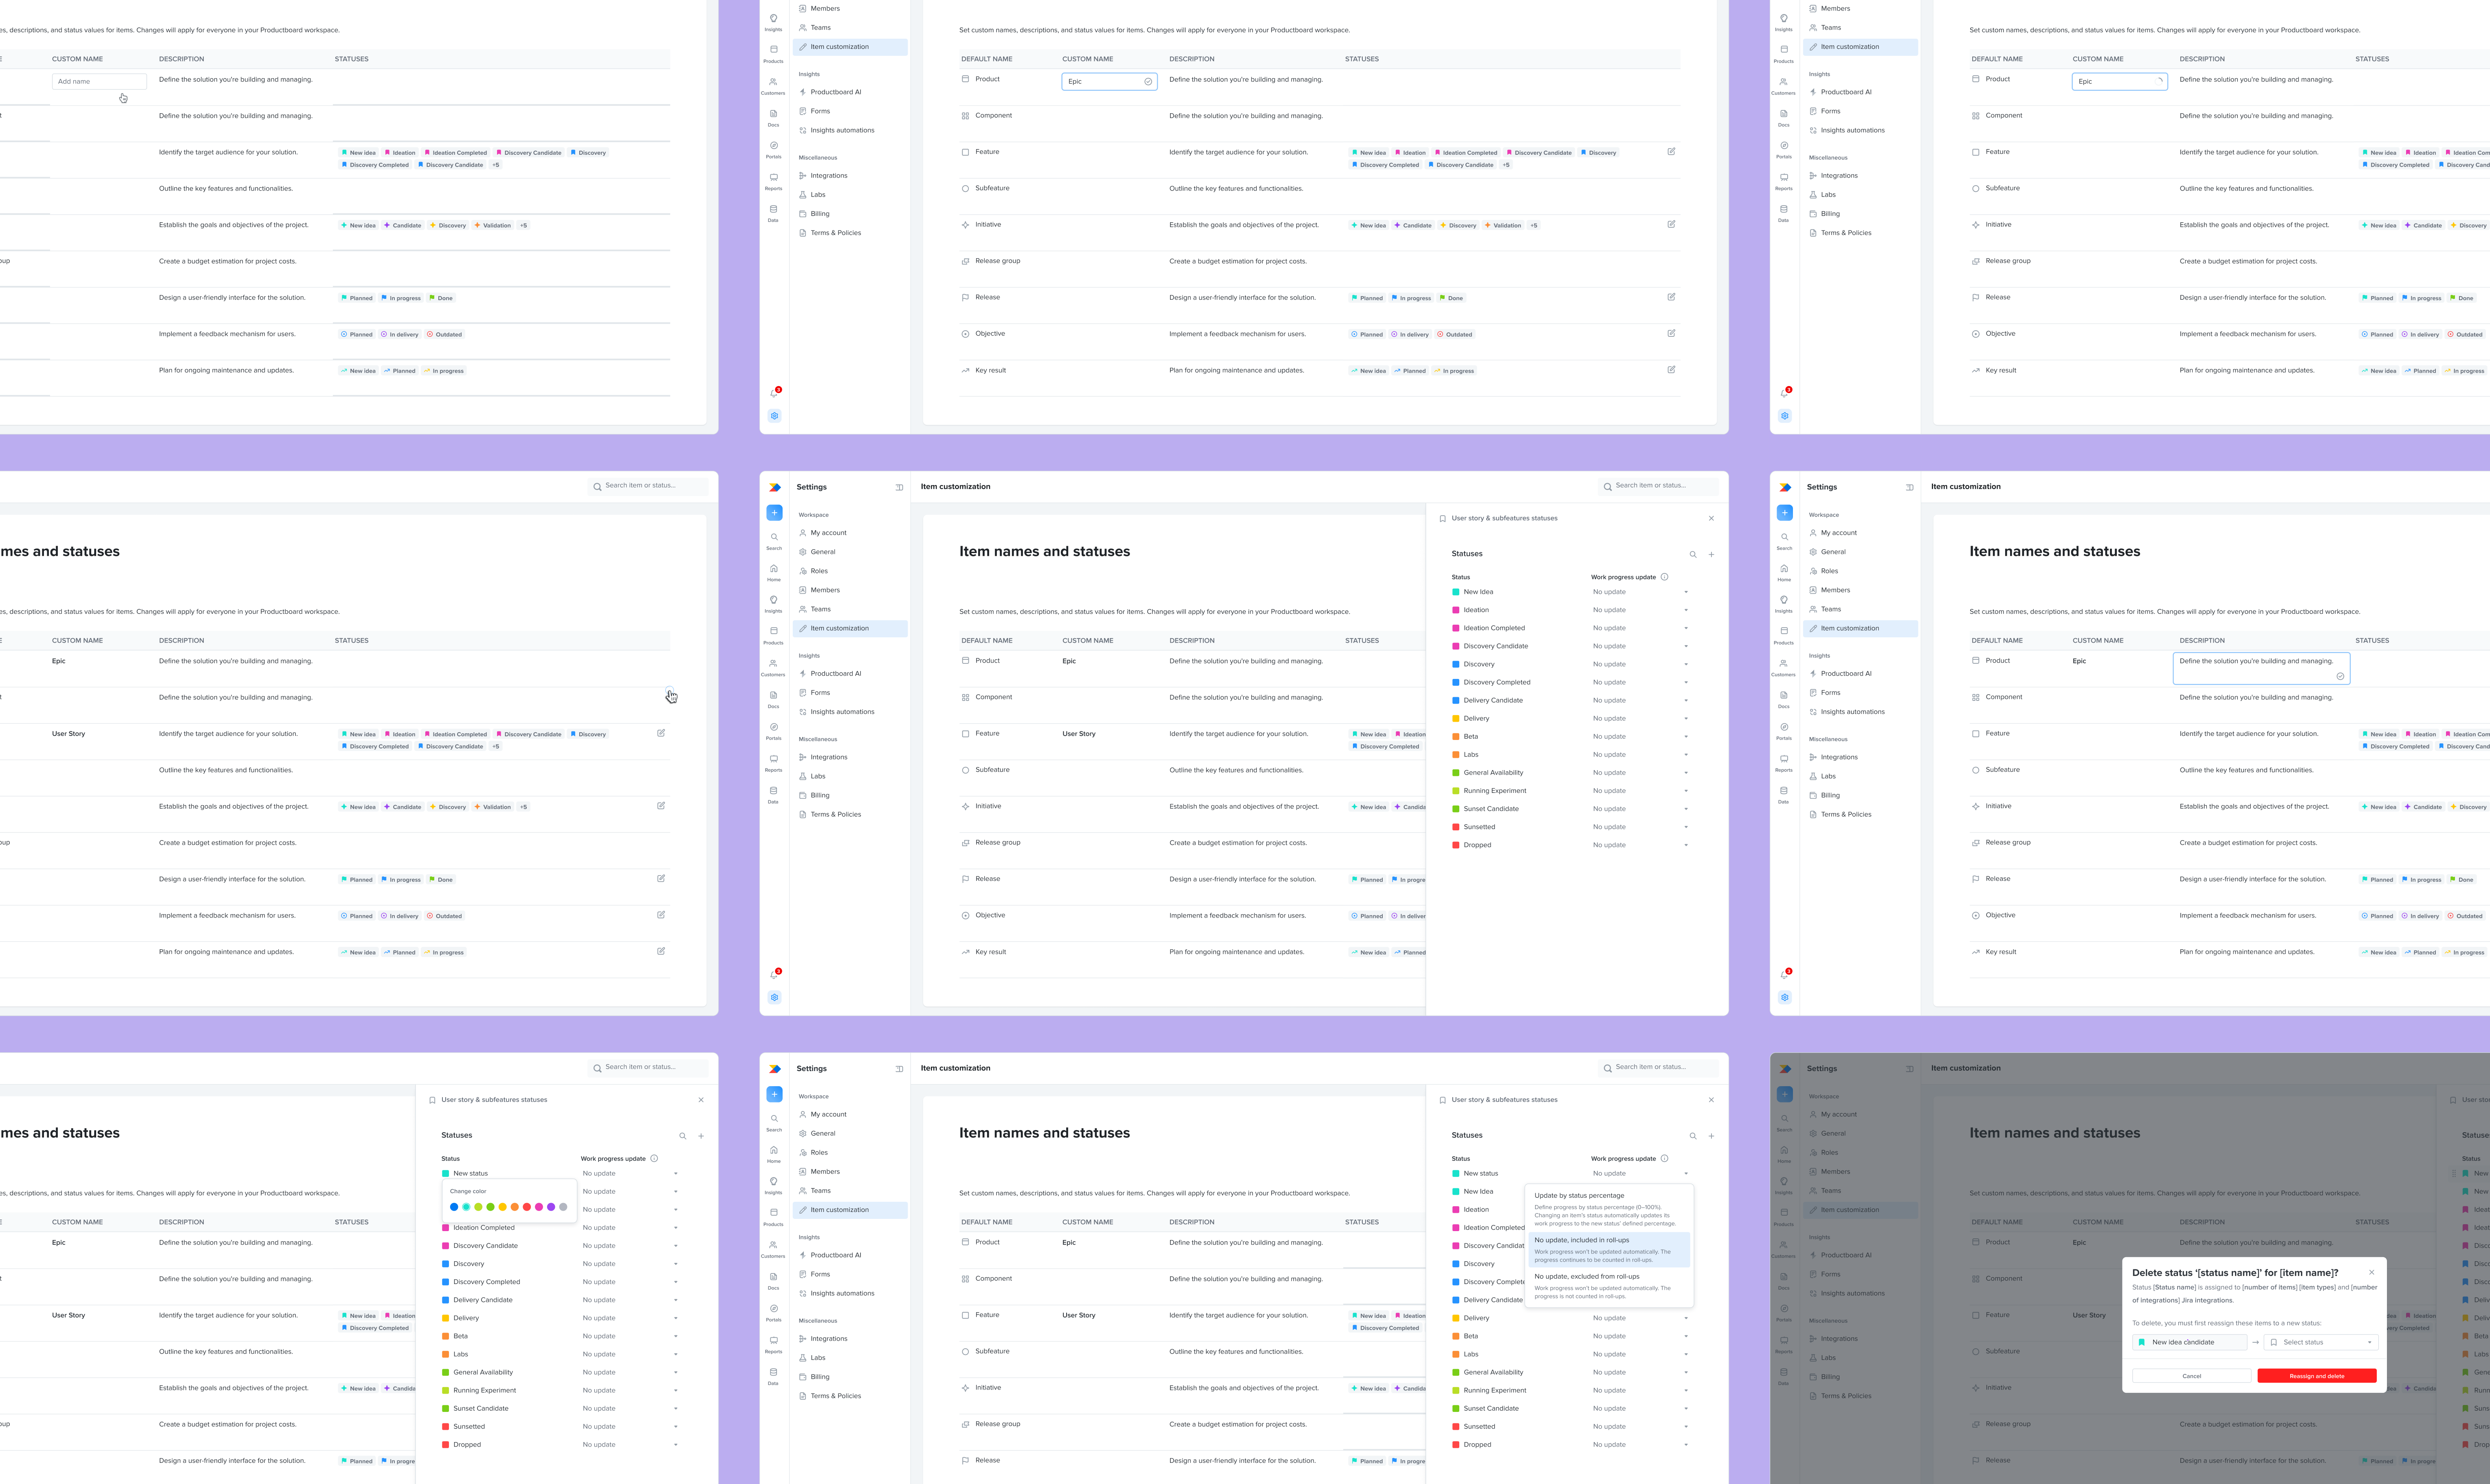Productboard logo in New Idea panel frame
Viewport: 2490px width, 1484px height.
click(x=774, y=487)
